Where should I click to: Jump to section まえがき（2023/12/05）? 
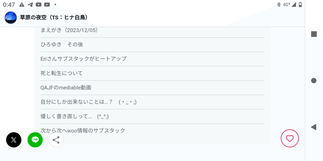point(69,30)
